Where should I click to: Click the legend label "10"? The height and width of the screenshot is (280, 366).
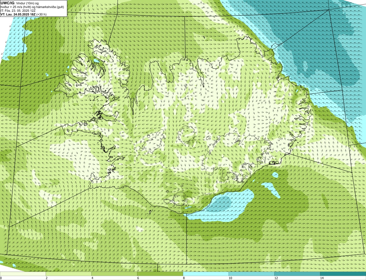(230, 278)
